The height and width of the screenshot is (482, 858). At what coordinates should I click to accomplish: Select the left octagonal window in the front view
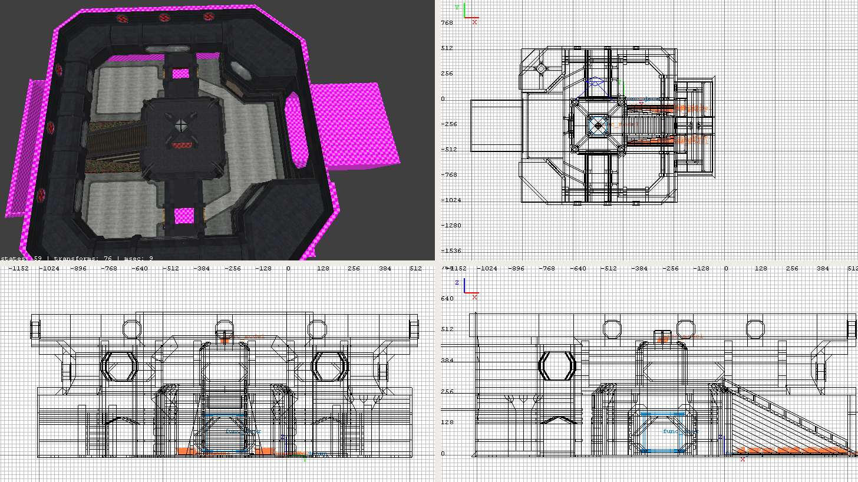click(120, 366)
